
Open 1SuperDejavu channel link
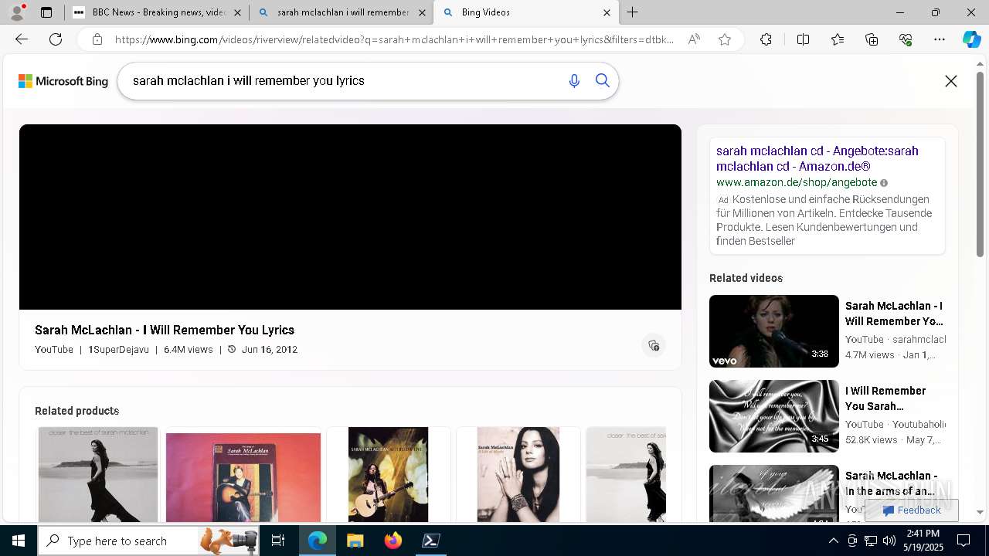click(118, 350)
